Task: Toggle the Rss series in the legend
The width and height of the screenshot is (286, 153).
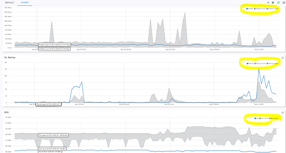Action: click(x=257, y=118)
